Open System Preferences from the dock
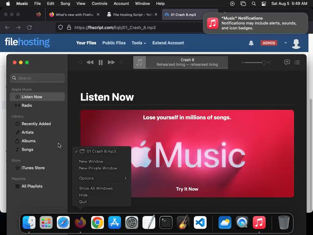Viewport: 313px width, 235px height. coord(132,222)
